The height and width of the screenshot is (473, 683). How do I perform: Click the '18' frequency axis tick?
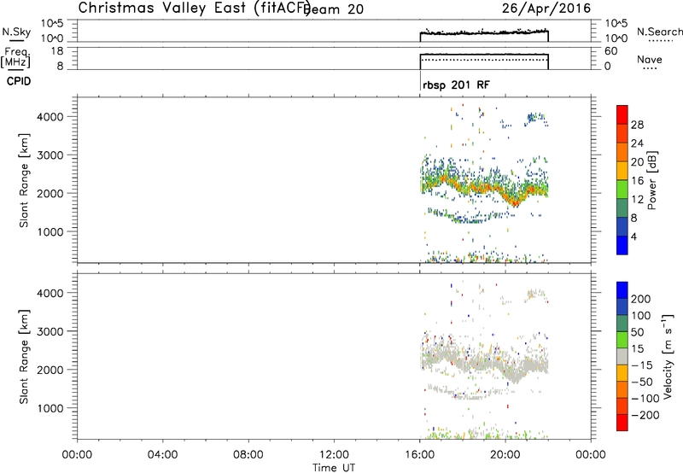(x=57, y=51)
